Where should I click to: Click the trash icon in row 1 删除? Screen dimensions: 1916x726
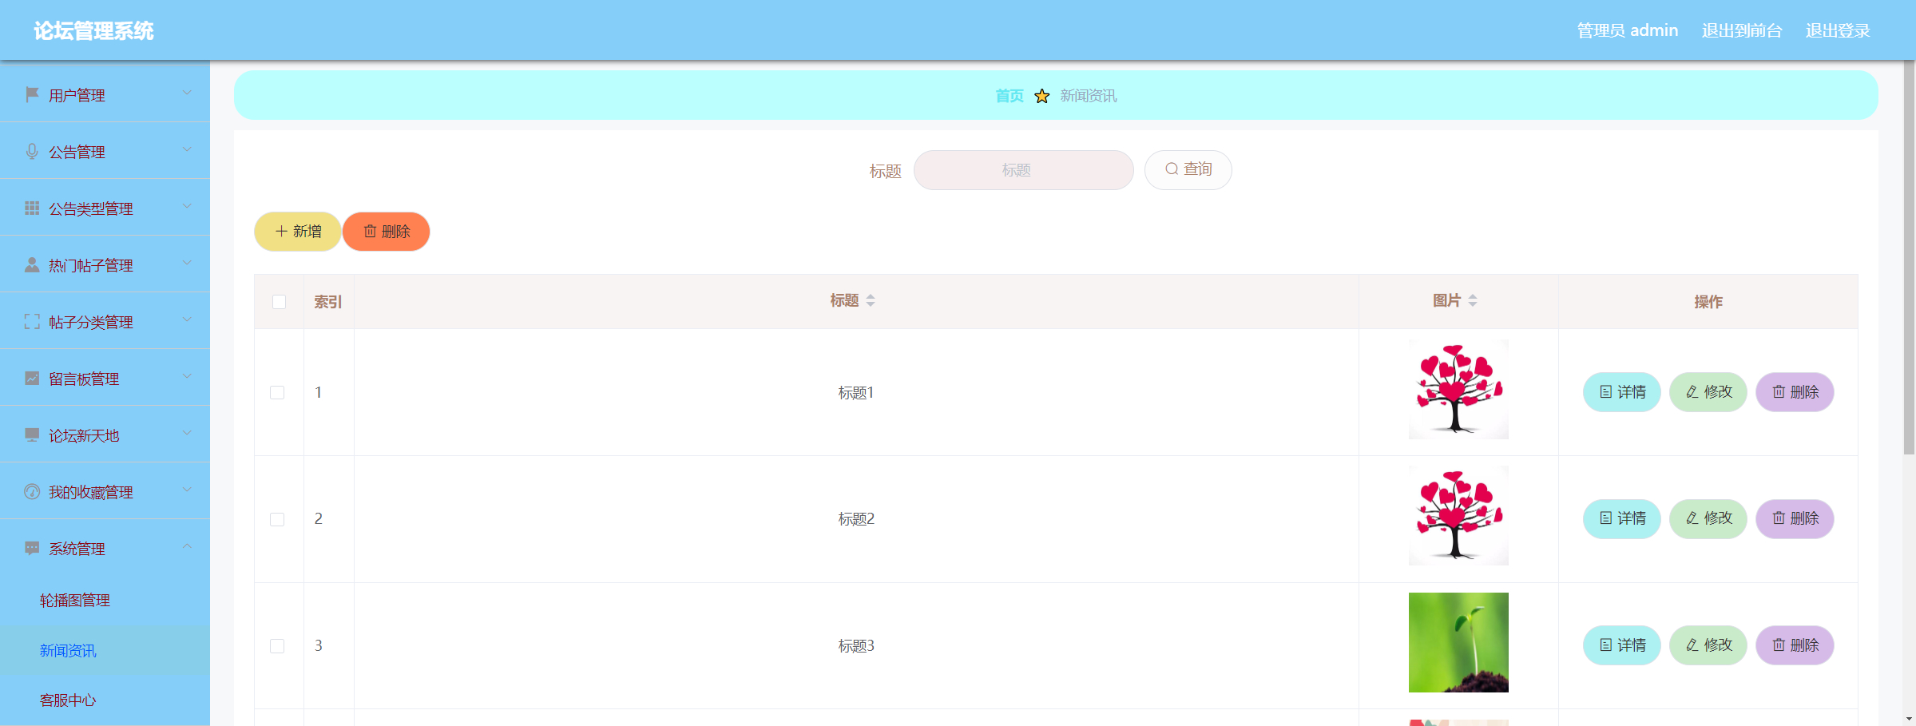[x=1779, y=391]
